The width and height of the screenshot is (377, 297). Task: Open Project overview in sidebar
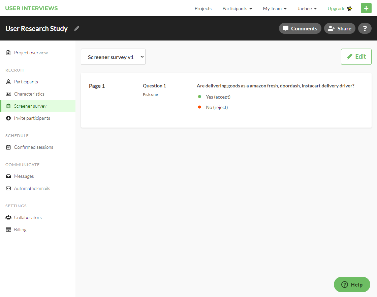(x=38, y=53)
